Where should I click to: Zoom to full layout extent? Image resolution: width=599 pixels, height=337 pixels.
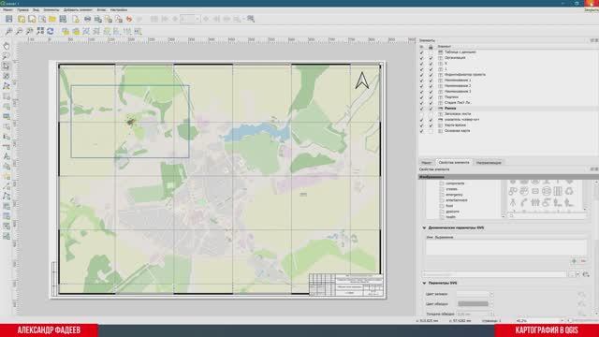pos(40,31)
